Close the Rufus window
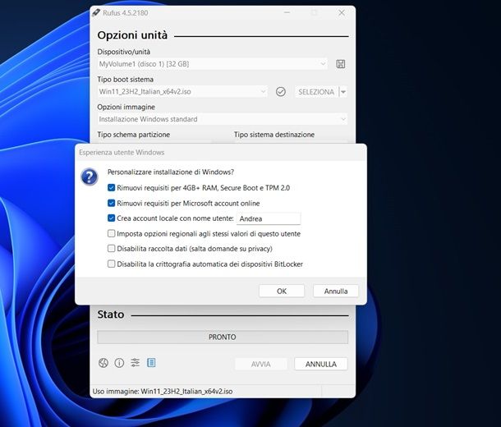The width and height of the screenshot is (501, 427). pos(342,13)
